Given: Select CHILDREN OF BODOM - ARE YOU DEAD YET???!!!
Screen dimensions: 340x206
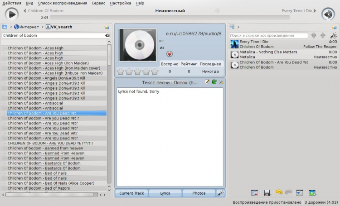Looking at the screenshot, I should (50, 143).
